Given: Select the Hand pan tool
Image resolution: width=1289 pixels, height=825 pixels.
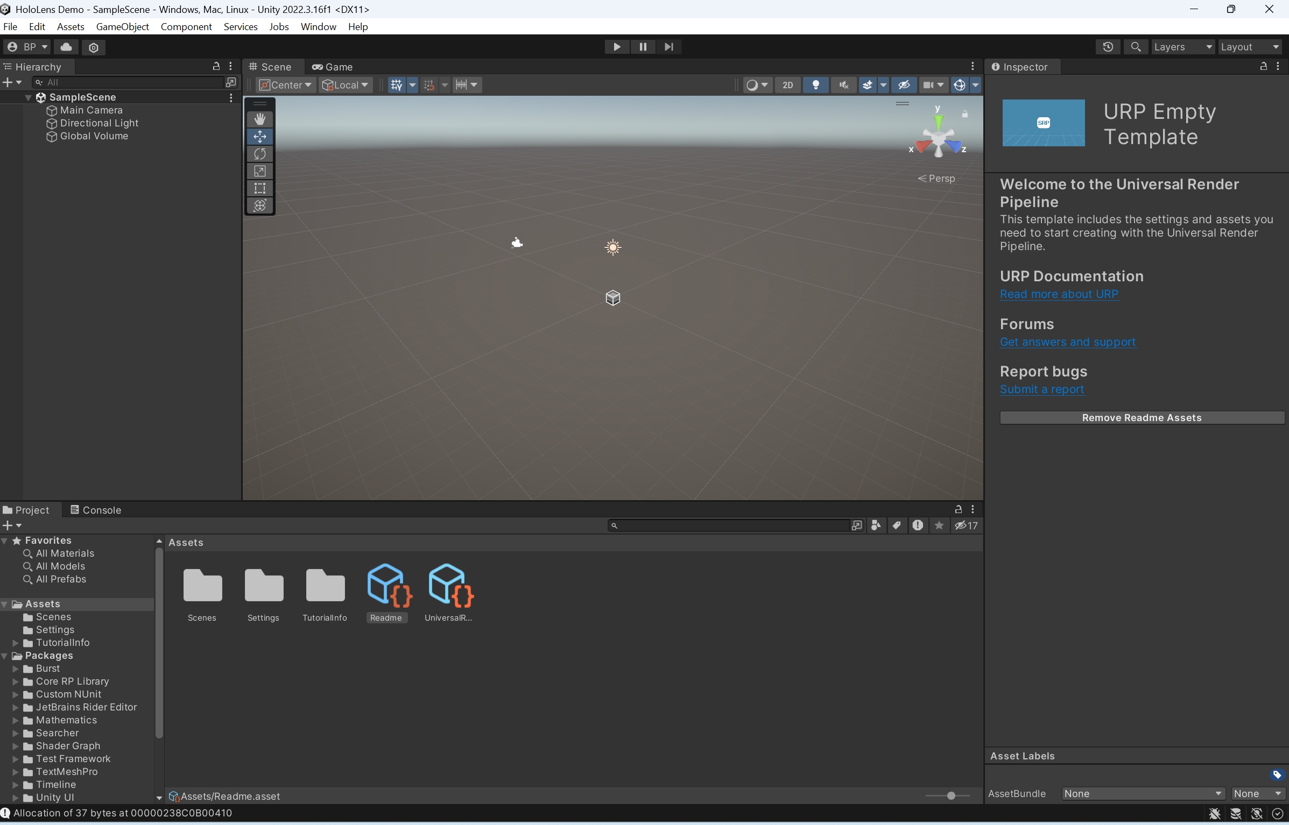Looking at the screenshot, I should click(x=260, y=118).
